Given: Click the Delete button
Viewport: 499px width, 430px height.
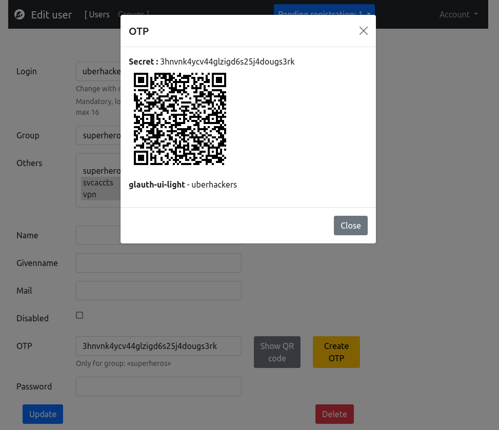Looking at the screenshot, I should [334, 414].
